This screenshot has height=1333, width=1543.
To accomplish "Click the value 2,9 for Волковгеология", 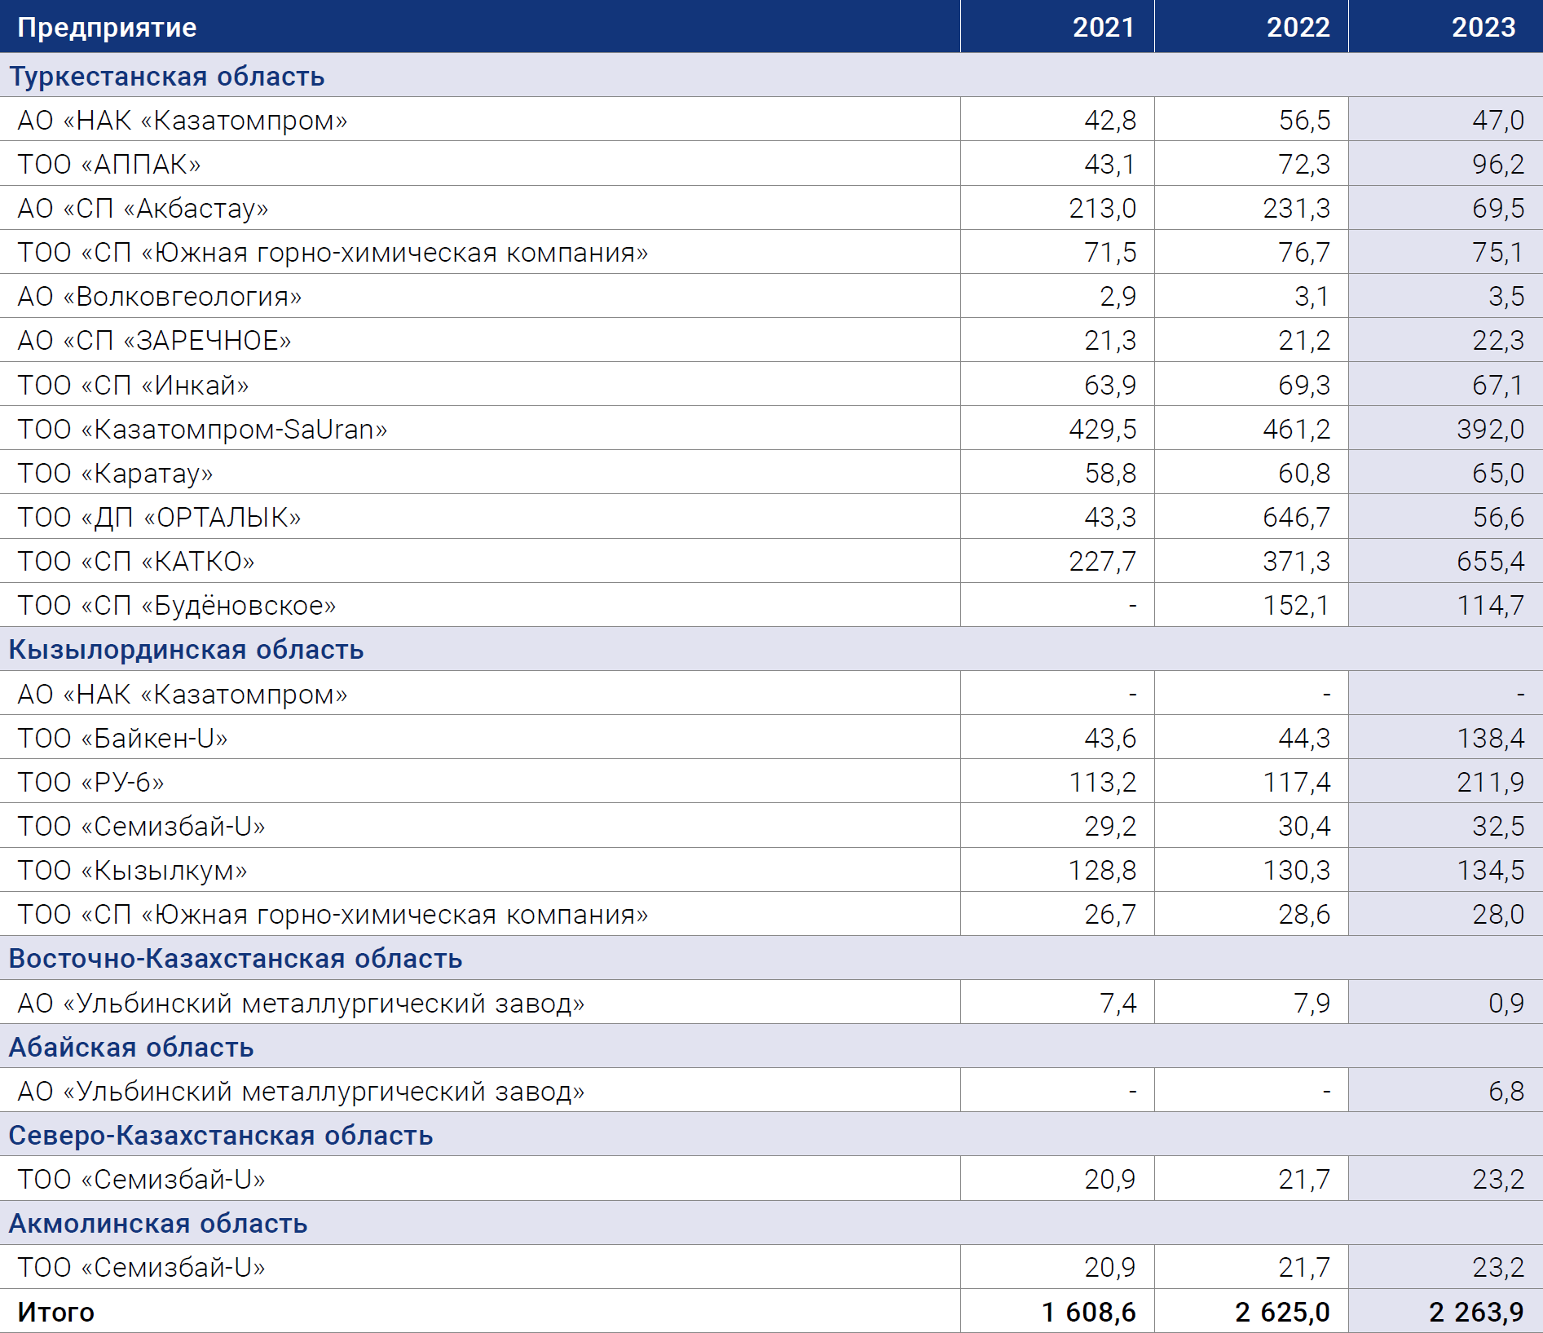I will [1118, 296].
